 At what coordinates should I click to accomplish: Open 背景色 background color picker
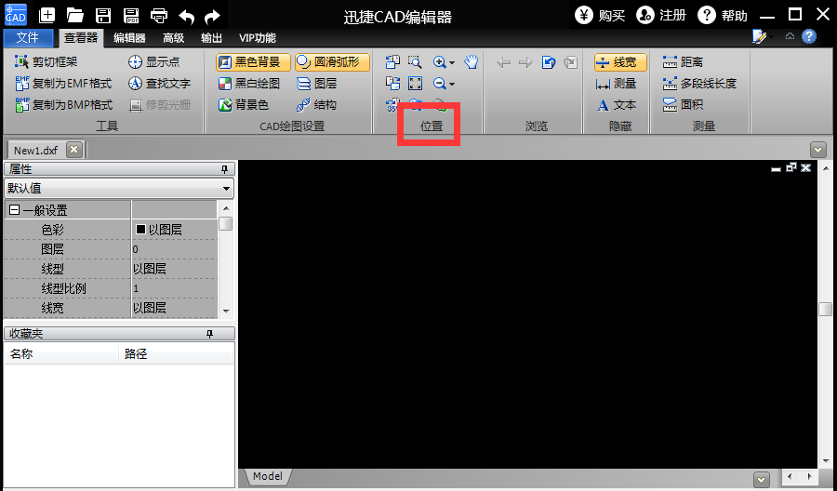click(244, 104)
